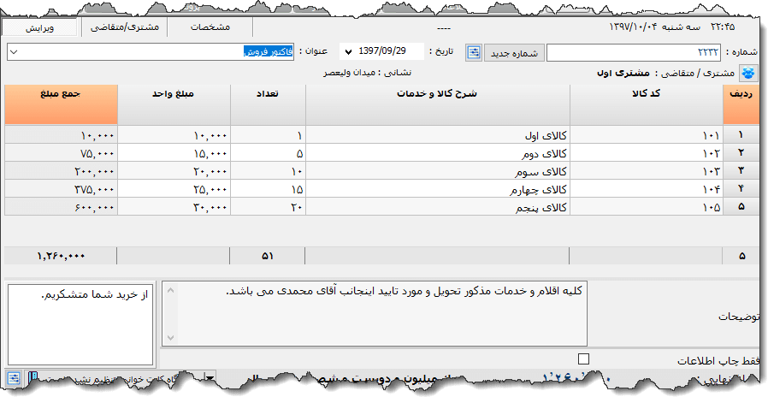Click quantity cell ۱ of کالای اول
The height and width of the screenshot is (397, 768).
[268, 135]
